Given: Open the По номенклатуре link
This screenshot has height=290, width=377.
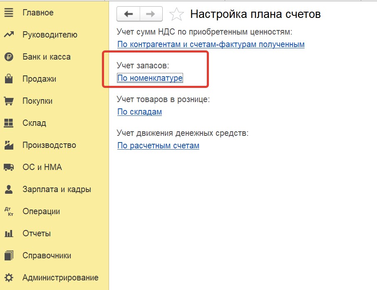Looking at the screenshot, I should pyautogui.click(x=150, y=78).
